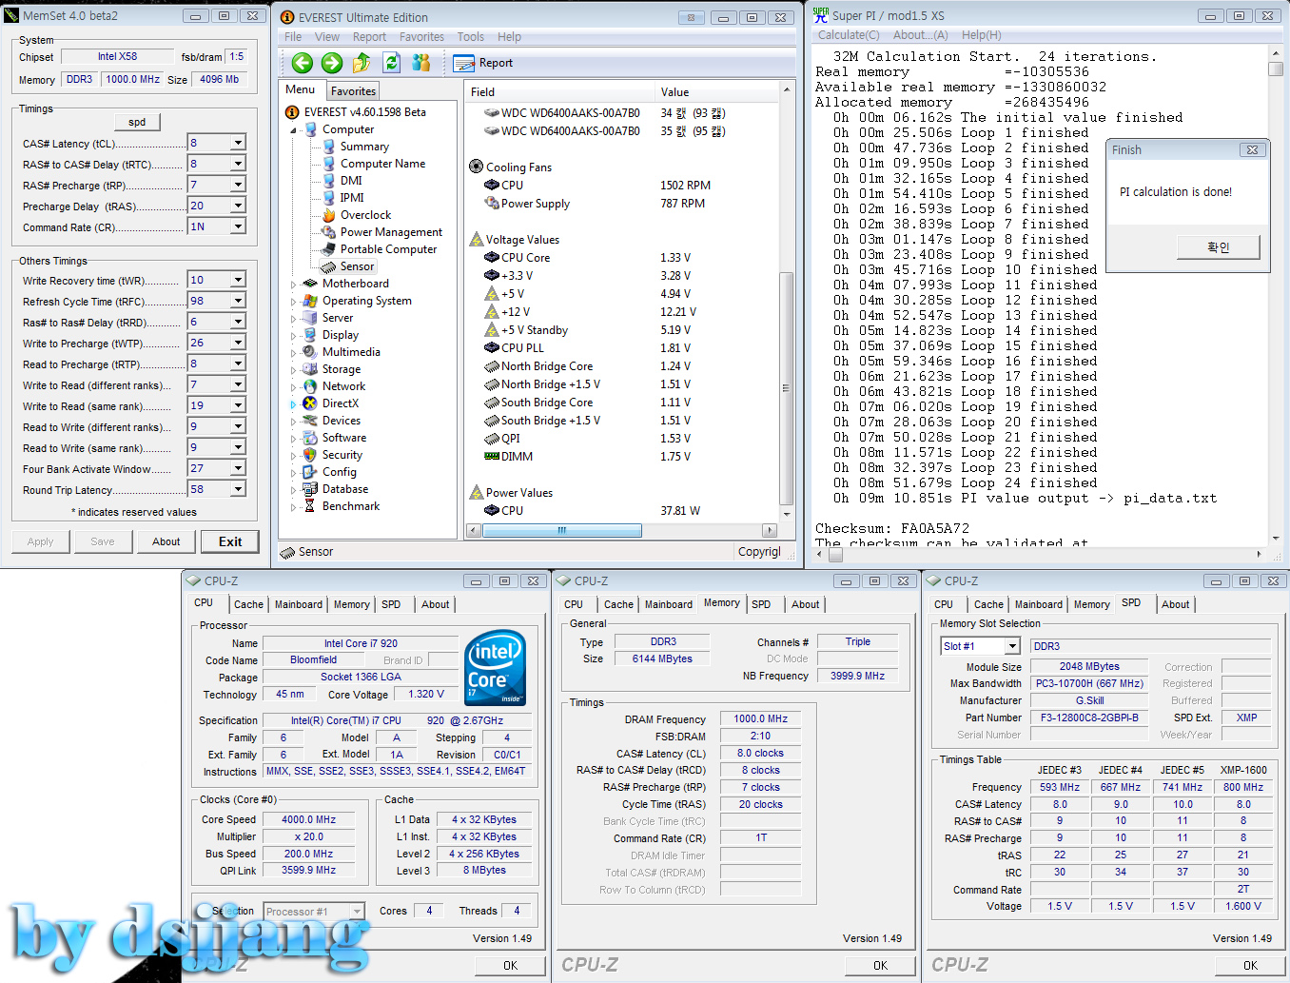Expand the Motherboard tree node
This screenshot has width=1290, height=983.
(294, 284)
